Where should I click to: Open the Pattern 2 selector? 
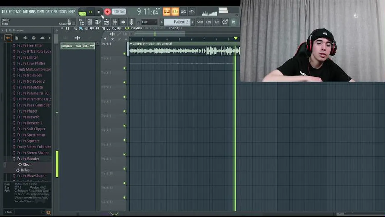(x=178, y=22)
